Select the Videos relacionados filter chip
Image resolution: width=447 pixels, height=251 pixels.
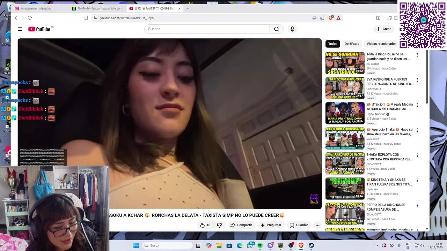[x=381, y=44]
